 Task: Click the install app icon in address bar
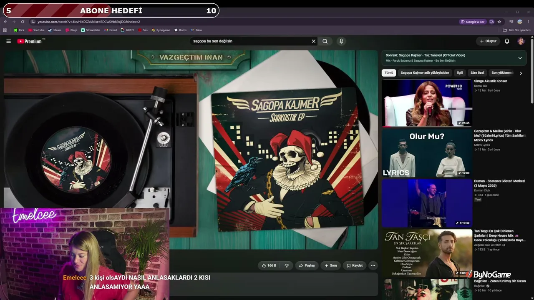[491, 22]
